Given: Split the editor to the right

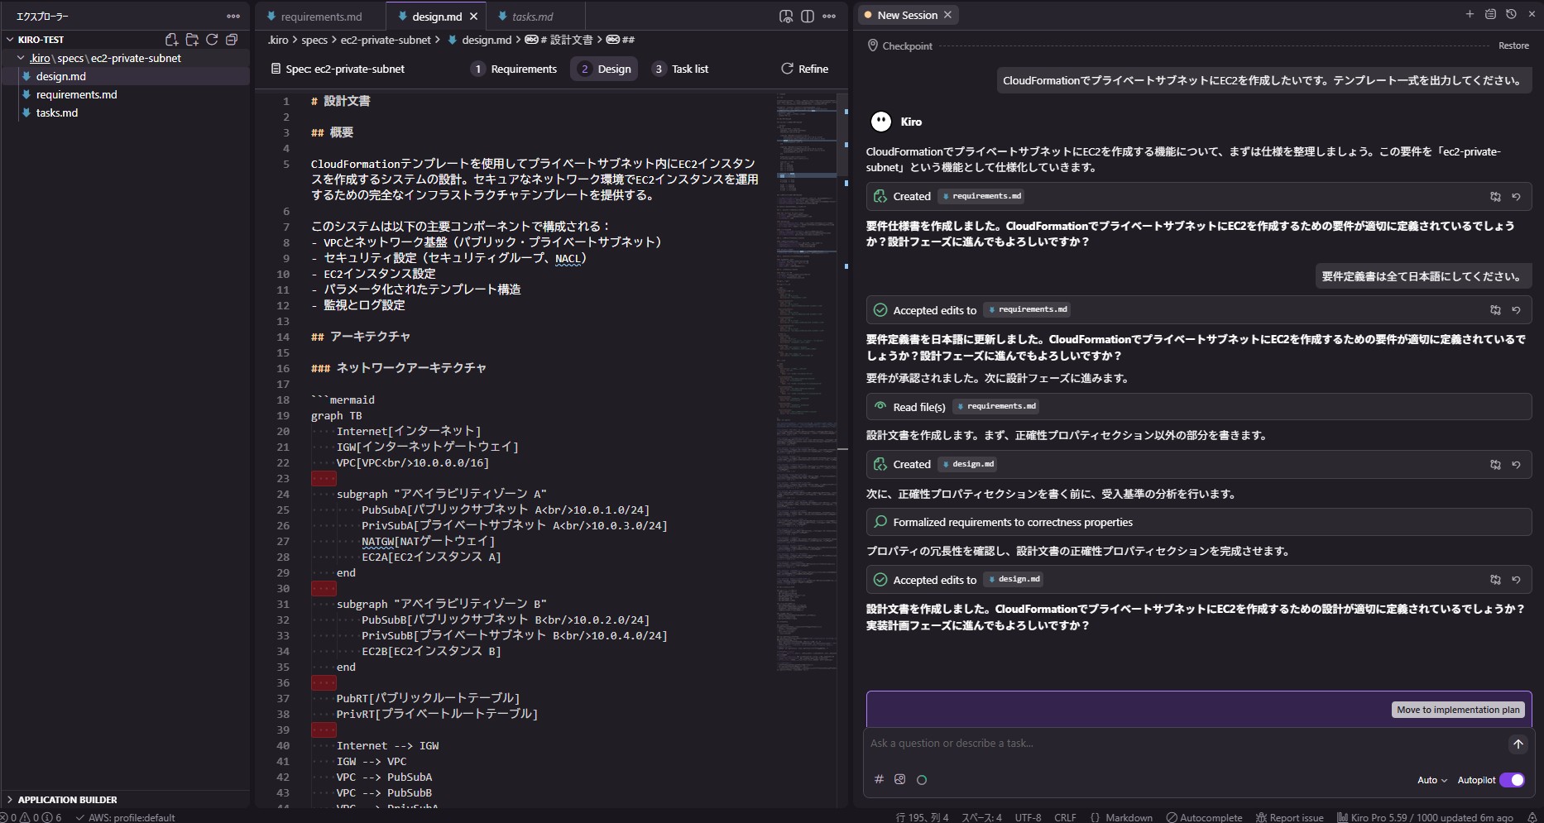Looking at the screenshot, I should point(808,17).
